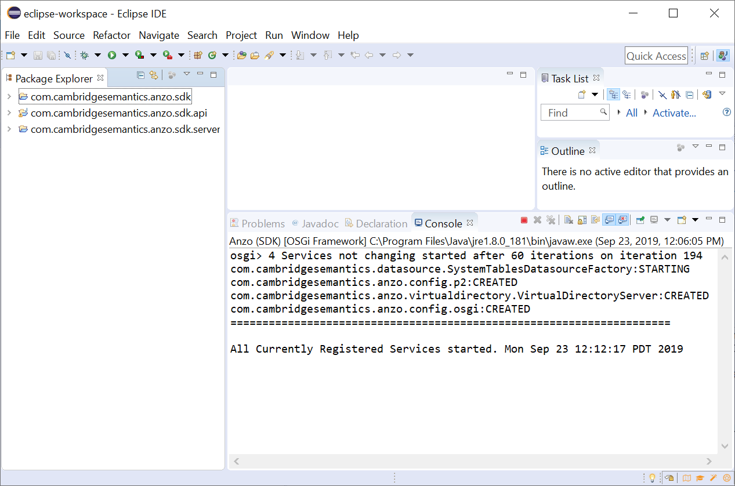Toggle Word Wrap in Console toolbar
Screen dimensions: 735x486
[595, 220]
